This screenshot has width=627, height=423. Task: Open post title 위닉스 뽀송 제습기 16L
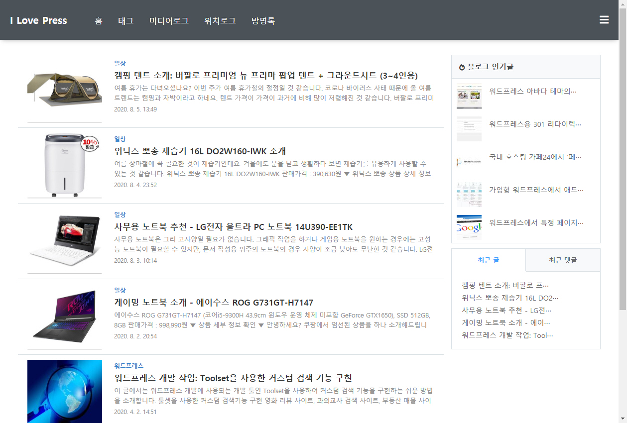(200, 151)
